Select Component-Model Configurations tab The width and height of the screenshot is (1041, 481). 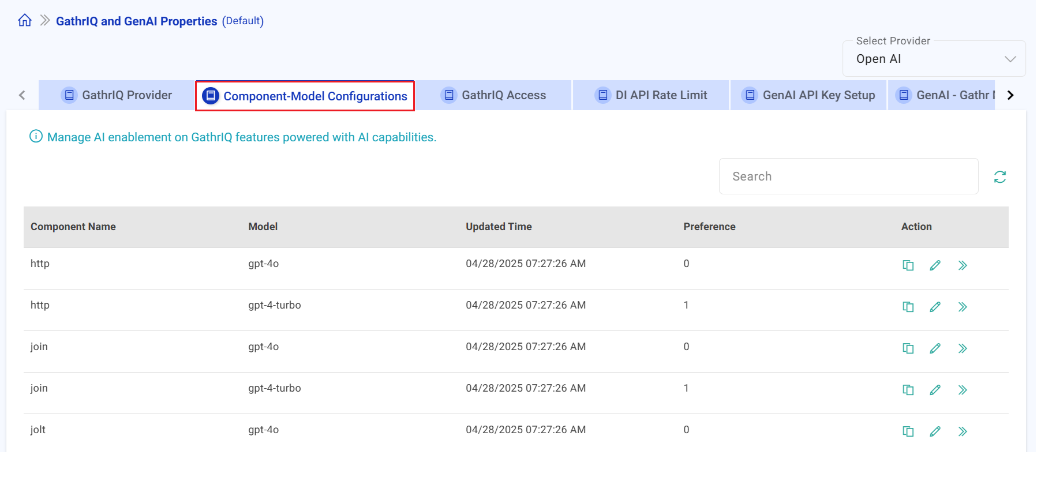pos(305,96)
